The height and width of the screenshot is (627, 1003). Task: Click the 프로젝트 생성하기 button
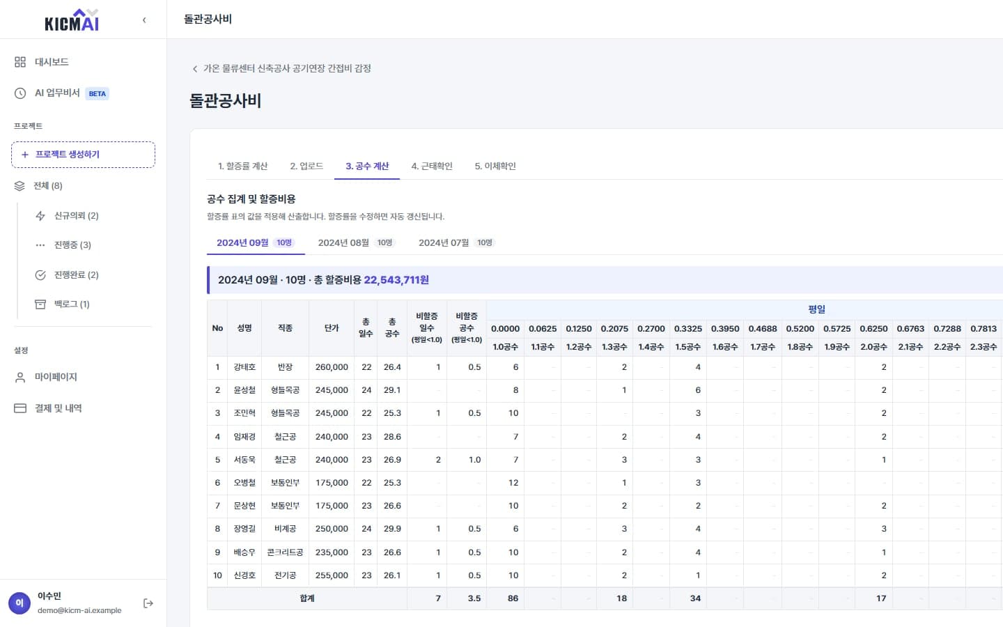tap(83, 155)
